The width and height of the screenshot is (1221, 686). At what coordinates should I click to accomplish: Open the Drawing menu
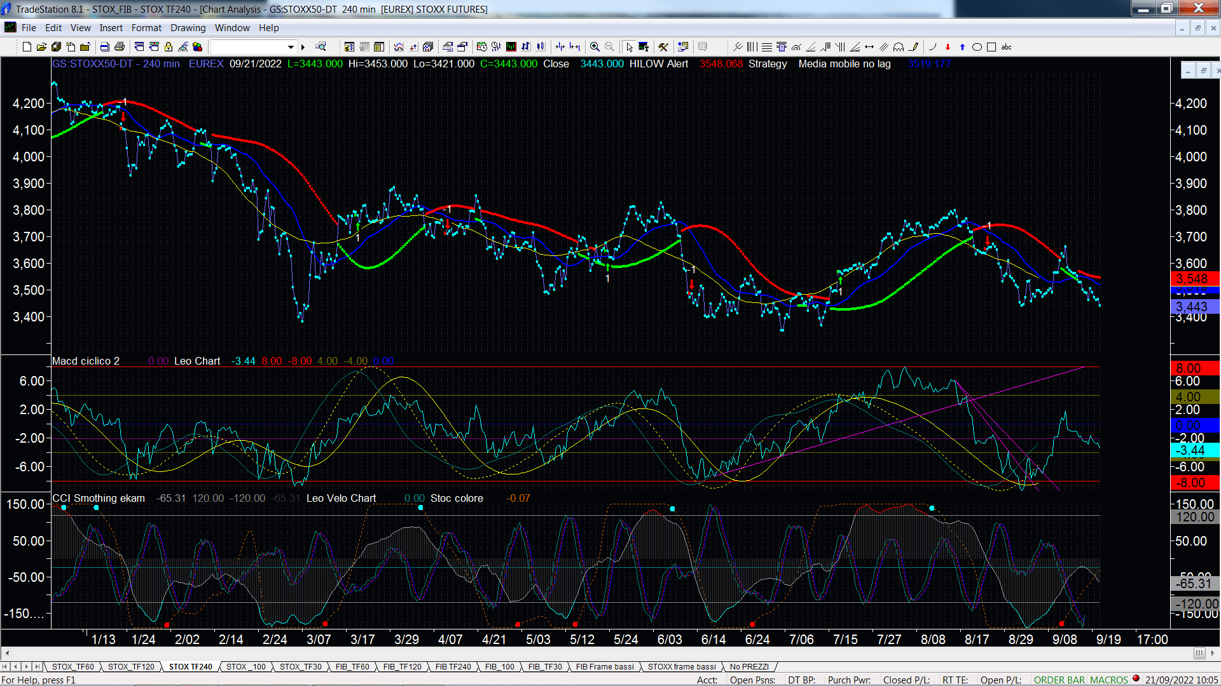188,28
